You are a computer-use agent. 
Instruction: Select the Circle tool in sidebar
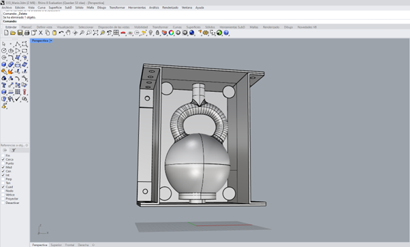tap(3, 51)
